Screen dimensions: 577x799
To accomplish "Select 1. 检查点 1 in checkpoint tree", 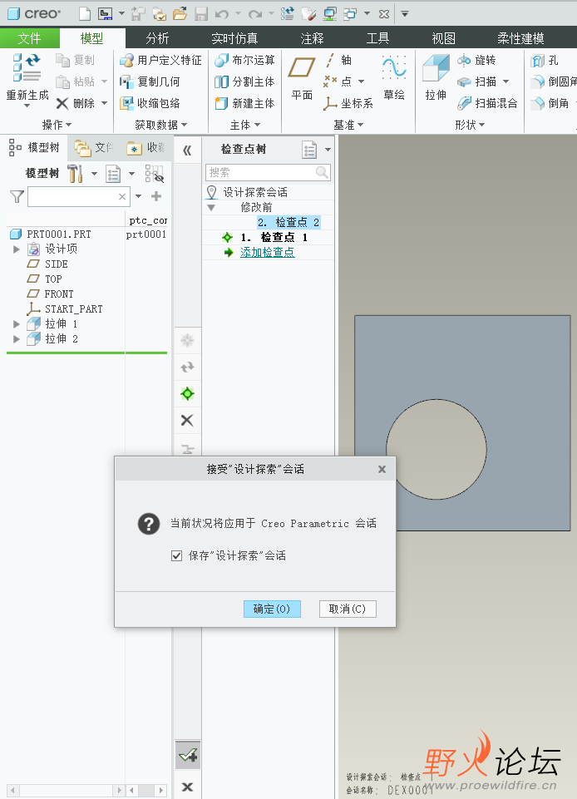I will pos(274,238).
